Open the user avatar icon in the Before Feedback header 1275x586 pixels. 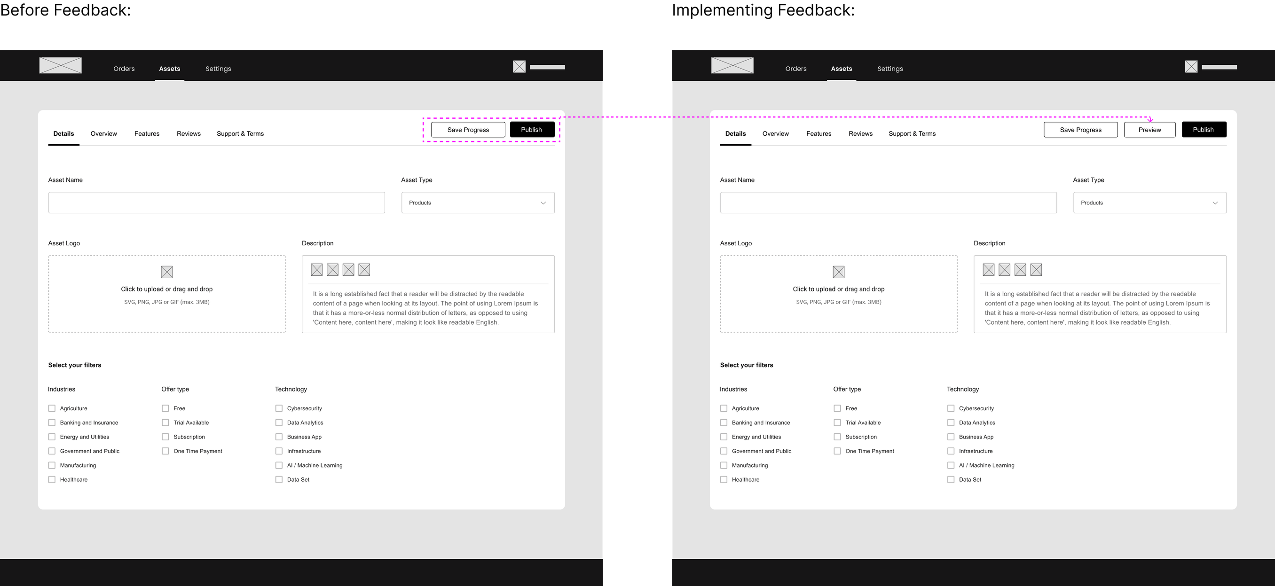(519, 66)
